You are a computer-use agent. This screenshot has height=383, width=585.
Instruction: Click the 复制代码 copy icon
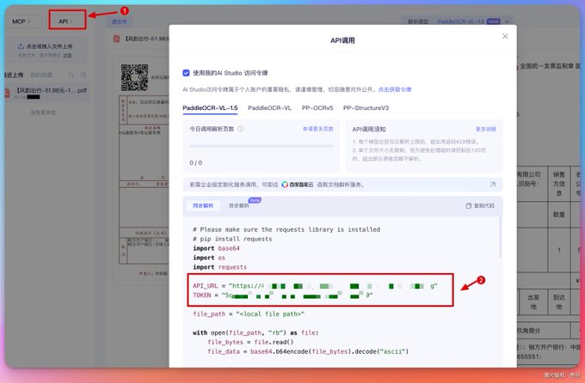point(468,205)
